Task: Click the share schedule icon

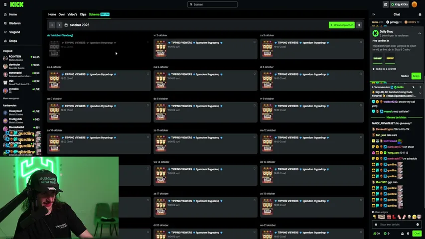Action: (x=359, y=25)
